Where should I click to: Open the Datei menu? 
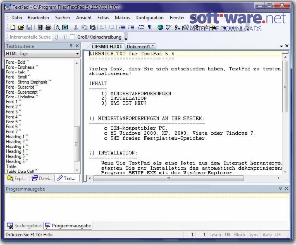(x=17, y=17)
